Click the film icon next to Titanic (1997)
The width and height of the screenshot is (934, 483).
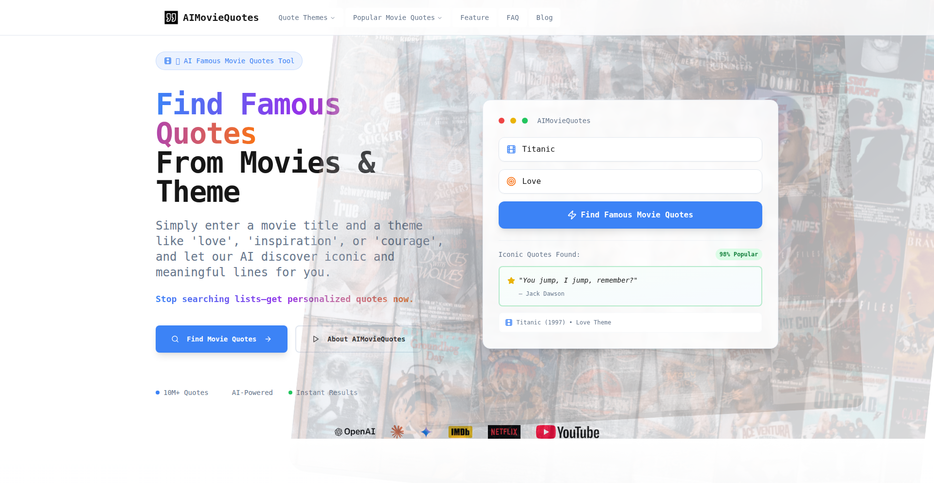[x=509, y=322]
